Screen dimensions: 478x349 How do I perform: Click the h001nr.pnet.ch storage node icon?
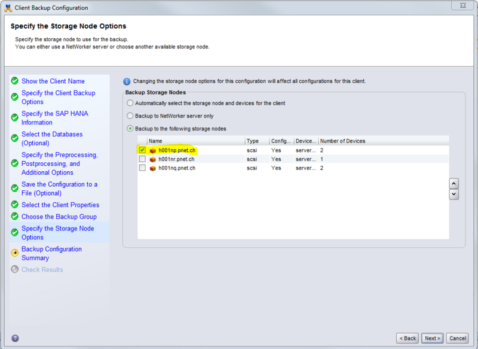[153, 159]
